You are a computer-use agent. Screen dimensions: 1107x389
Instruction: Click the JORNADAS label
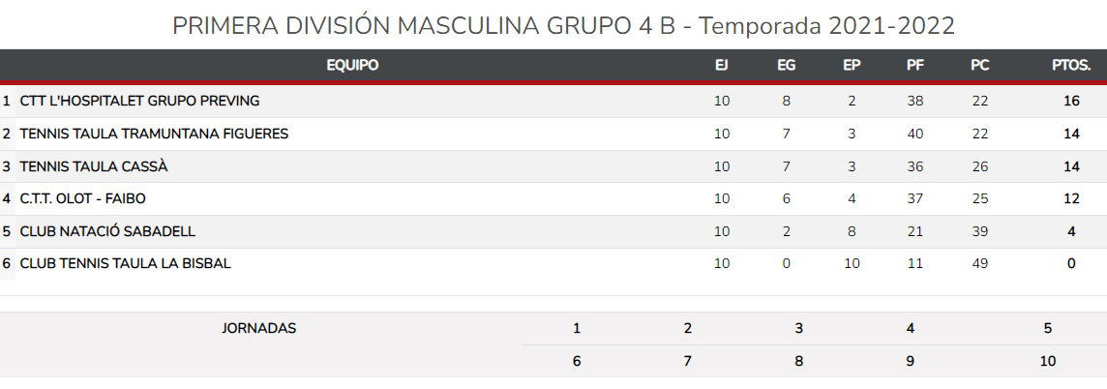259,329
